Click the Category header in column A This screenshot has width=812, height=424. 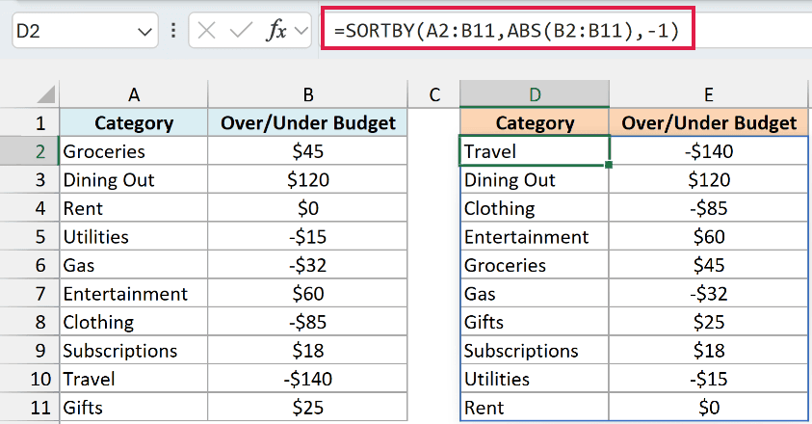click(x=134, y=122)
